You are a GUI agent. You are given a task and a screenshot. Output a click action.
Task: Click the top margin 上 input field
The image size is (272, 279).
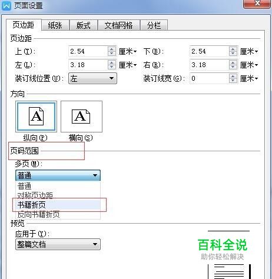tap(88, 51)
